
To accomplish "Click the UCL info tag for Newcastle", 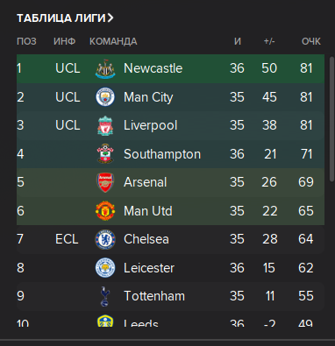I will tap(68, 68).
